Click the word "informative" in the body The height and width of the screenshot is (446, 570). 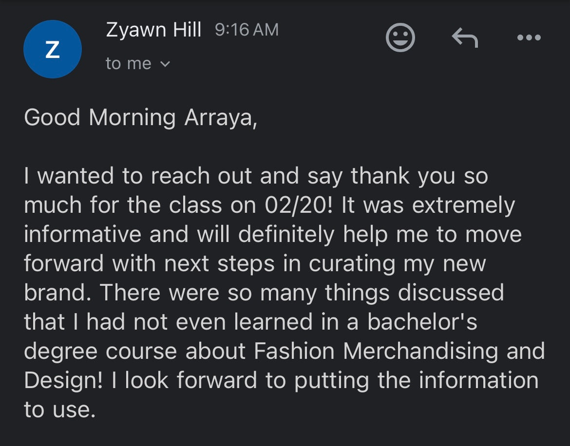(x=82, y=235)
